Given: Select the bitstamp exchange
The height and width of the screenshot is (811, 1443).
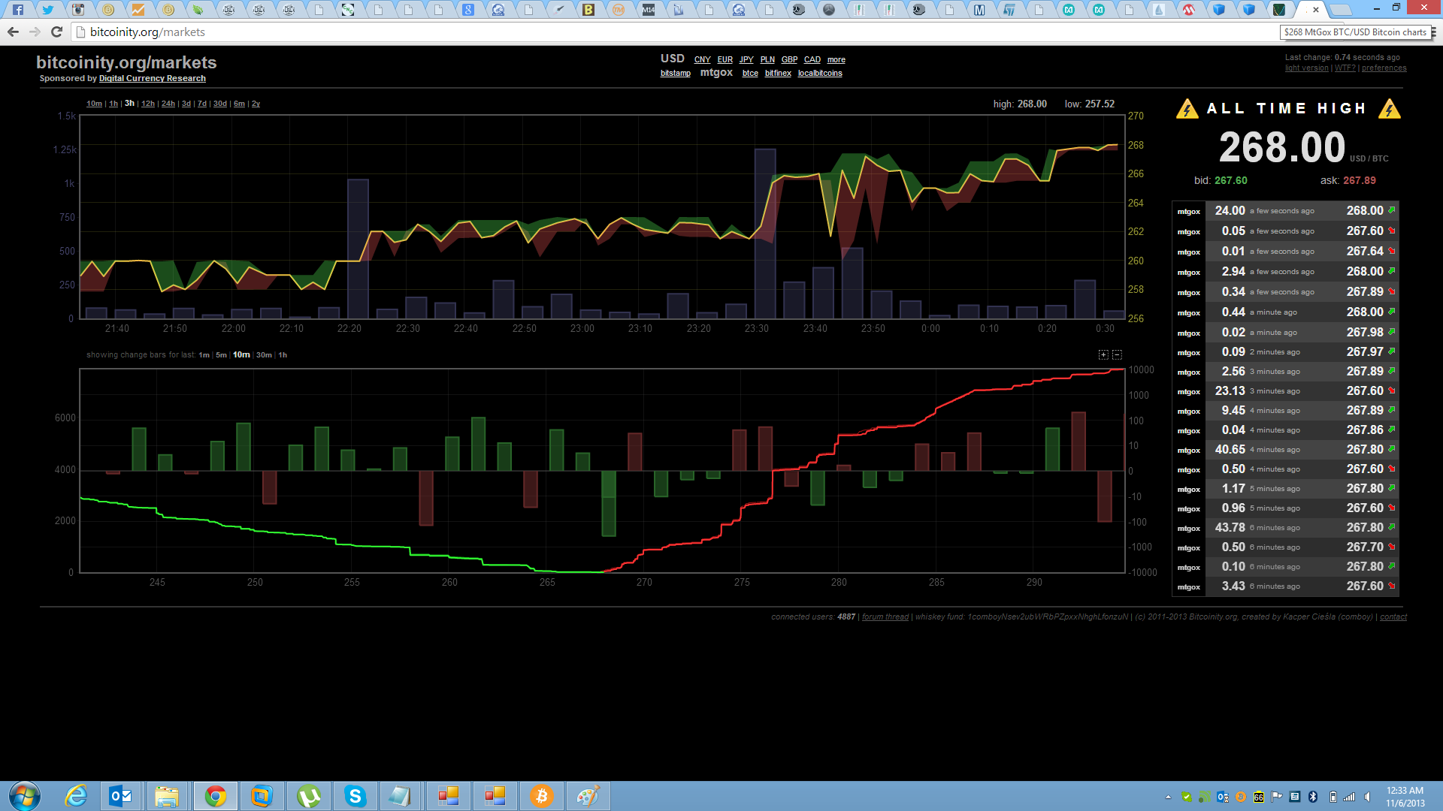Looking at the screenshot, I should (x=676, y=73).
